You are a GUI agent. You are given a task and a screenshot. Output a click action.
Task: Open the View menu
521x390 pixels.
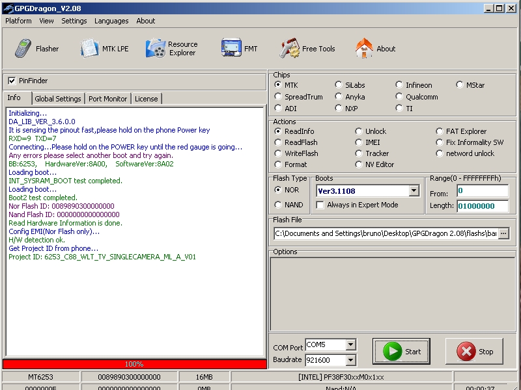click(x=46, y=21)
